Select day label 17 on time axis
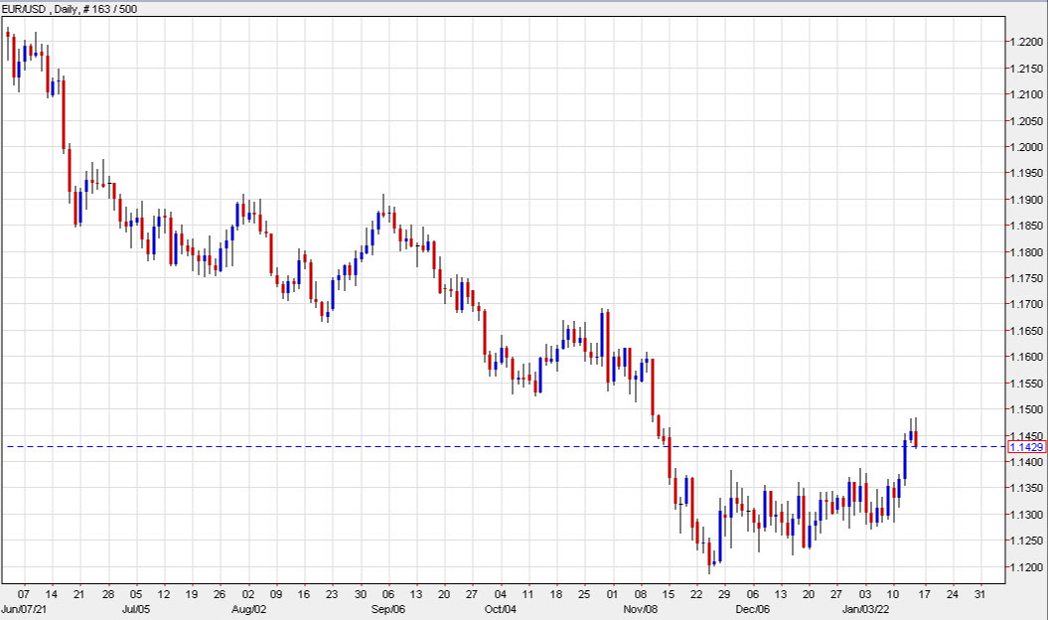This screenshot has width=1048, height=620. tap(925, 594)
